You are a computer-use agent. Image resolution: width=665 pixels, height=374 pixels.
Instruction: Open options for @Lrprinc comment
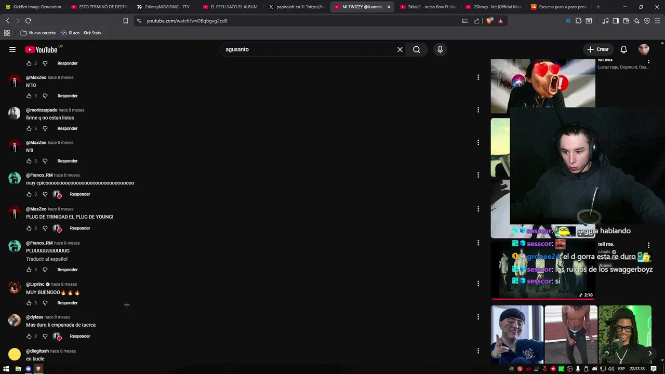(478, 284)
